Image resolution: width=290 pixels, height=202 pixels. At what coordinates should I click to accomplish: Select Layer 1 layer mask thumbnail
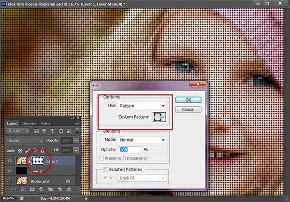click(38, 161)
